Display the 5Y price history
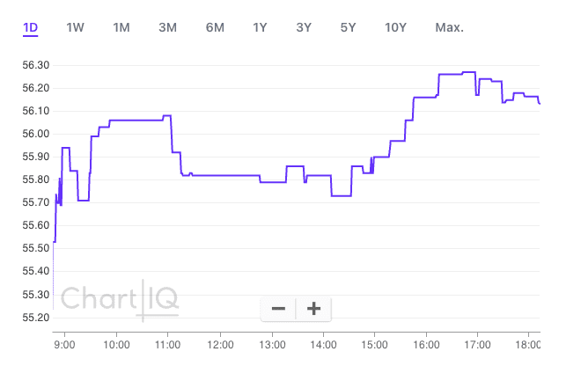581x366 pixels. (x=348, y=27)
